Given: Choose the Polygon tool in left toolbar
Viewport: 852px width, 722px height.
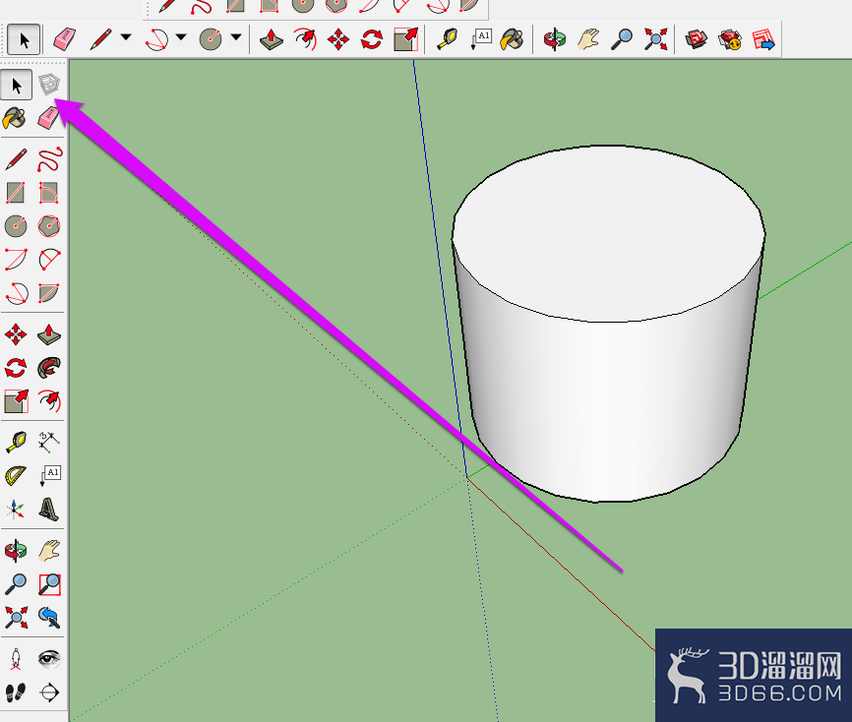Looking at the screenshot, I should [x=49, y=226].
